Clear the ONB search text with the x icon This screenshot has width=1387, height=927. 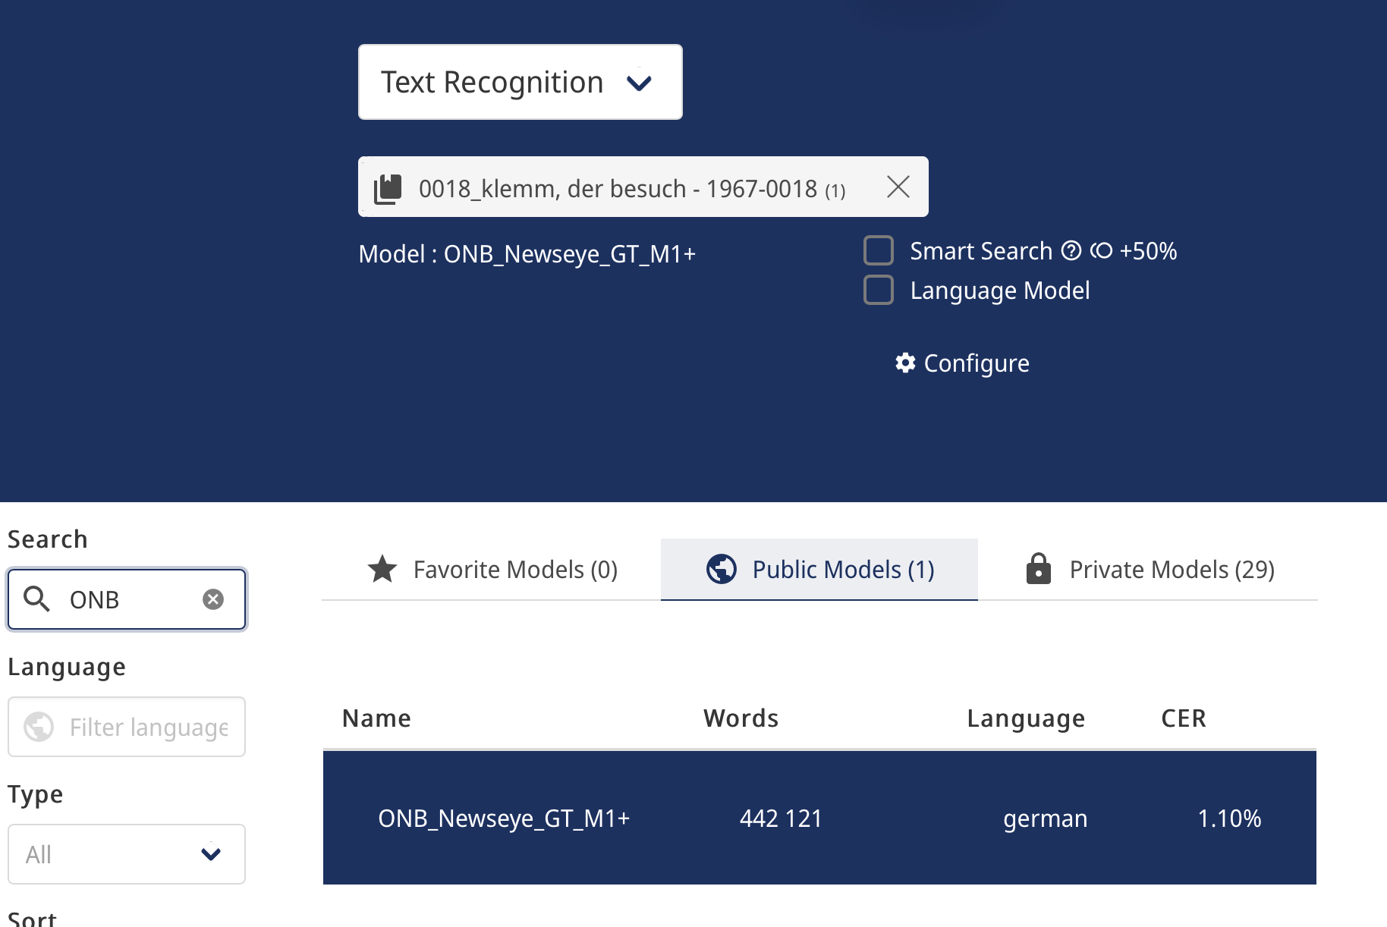(x=213, y=599)
